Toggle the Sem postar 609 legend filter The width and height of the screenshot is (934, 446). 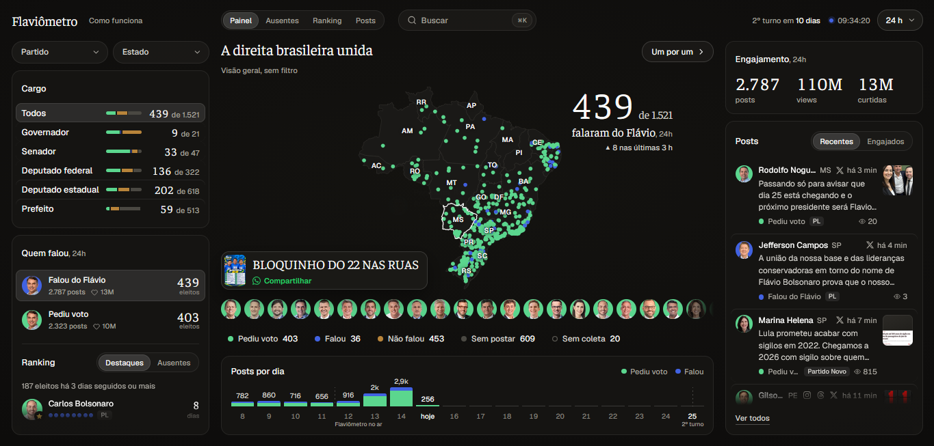pyautogui.click(x=498, y=339)
